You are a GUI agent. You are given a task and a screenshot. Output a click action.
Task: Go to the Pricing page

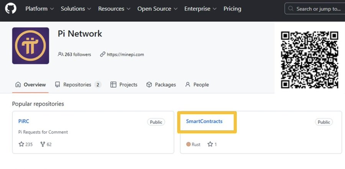(232, 9)
